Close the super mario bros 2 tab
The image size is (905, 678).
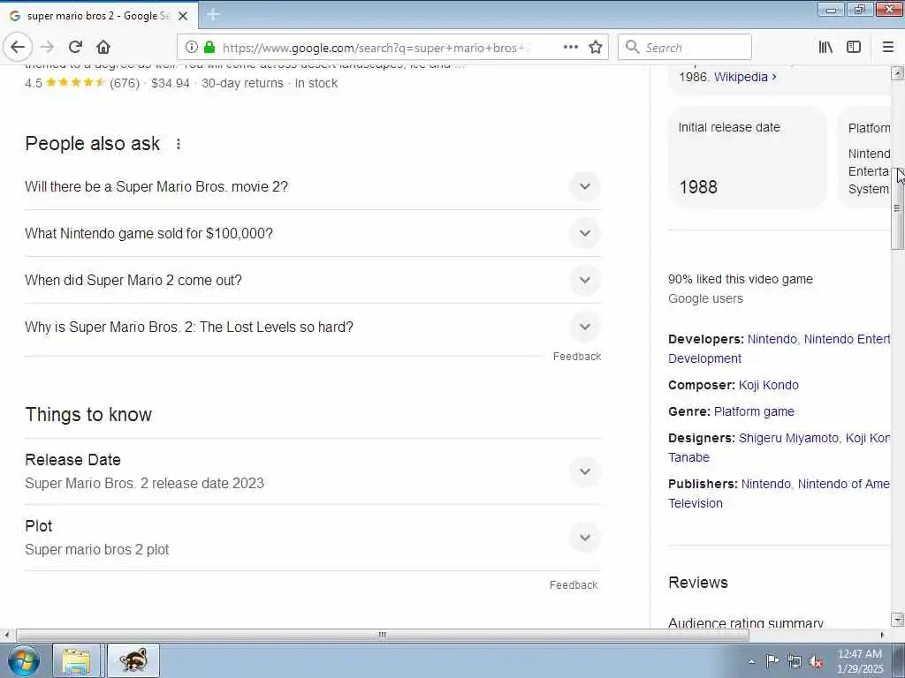pyautogui.click(x=183, y=16)
